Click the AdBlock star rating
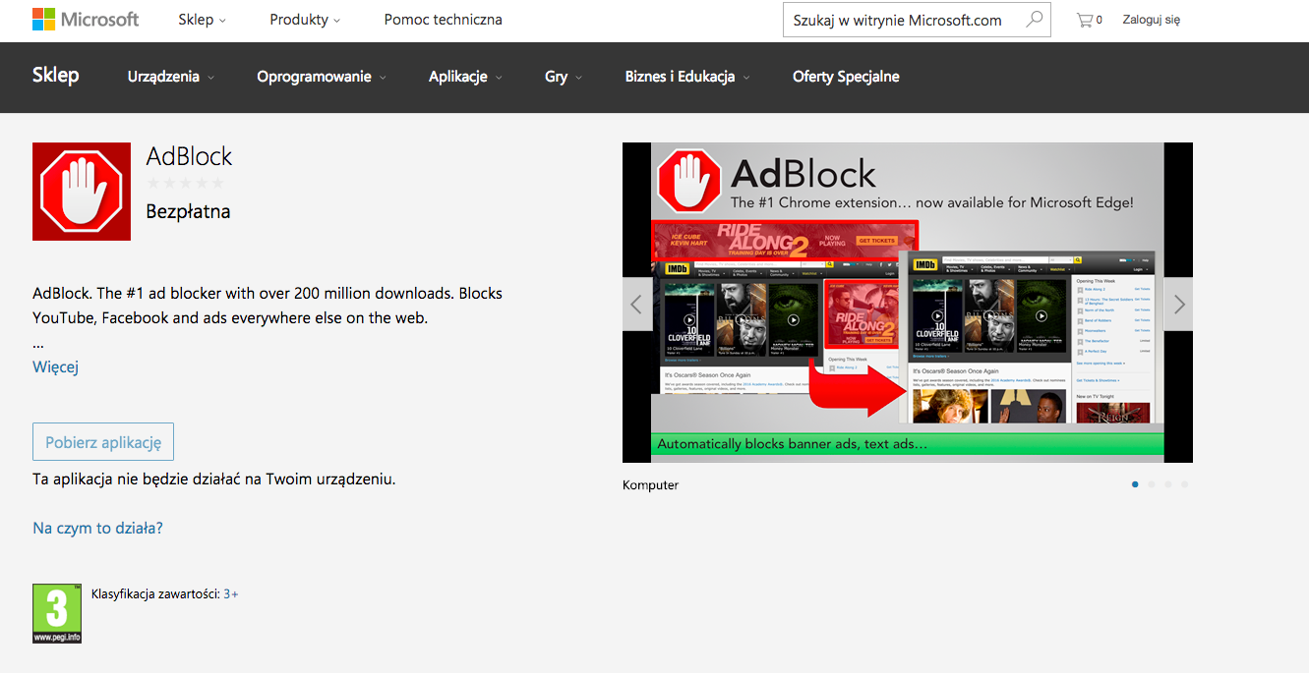 point(185,183)
